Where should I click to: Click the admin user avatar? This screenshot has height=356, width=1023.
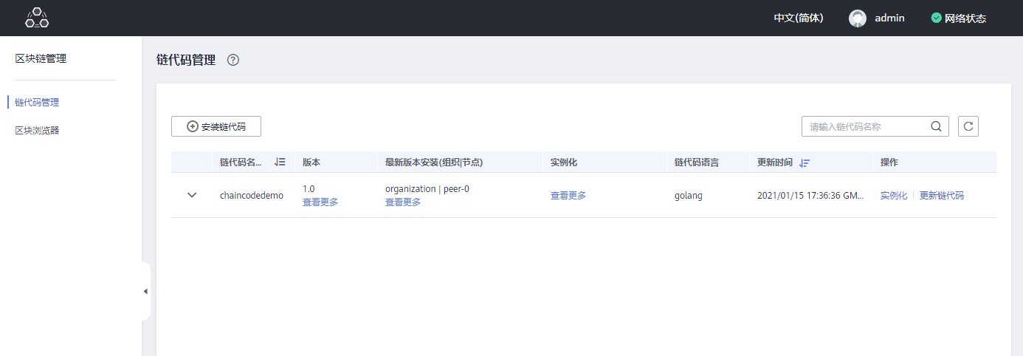(857, 18)
